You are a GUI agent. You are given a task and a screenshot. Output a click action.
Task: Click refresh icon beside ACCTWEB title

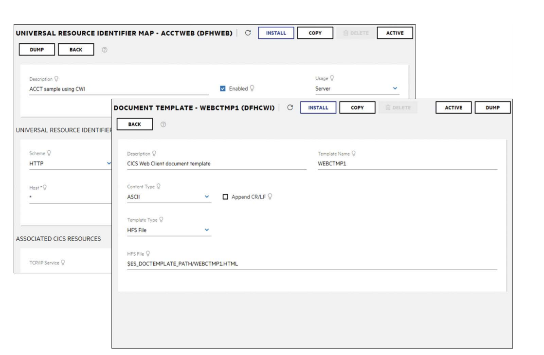pyautogui.click(x=248, y=33)
